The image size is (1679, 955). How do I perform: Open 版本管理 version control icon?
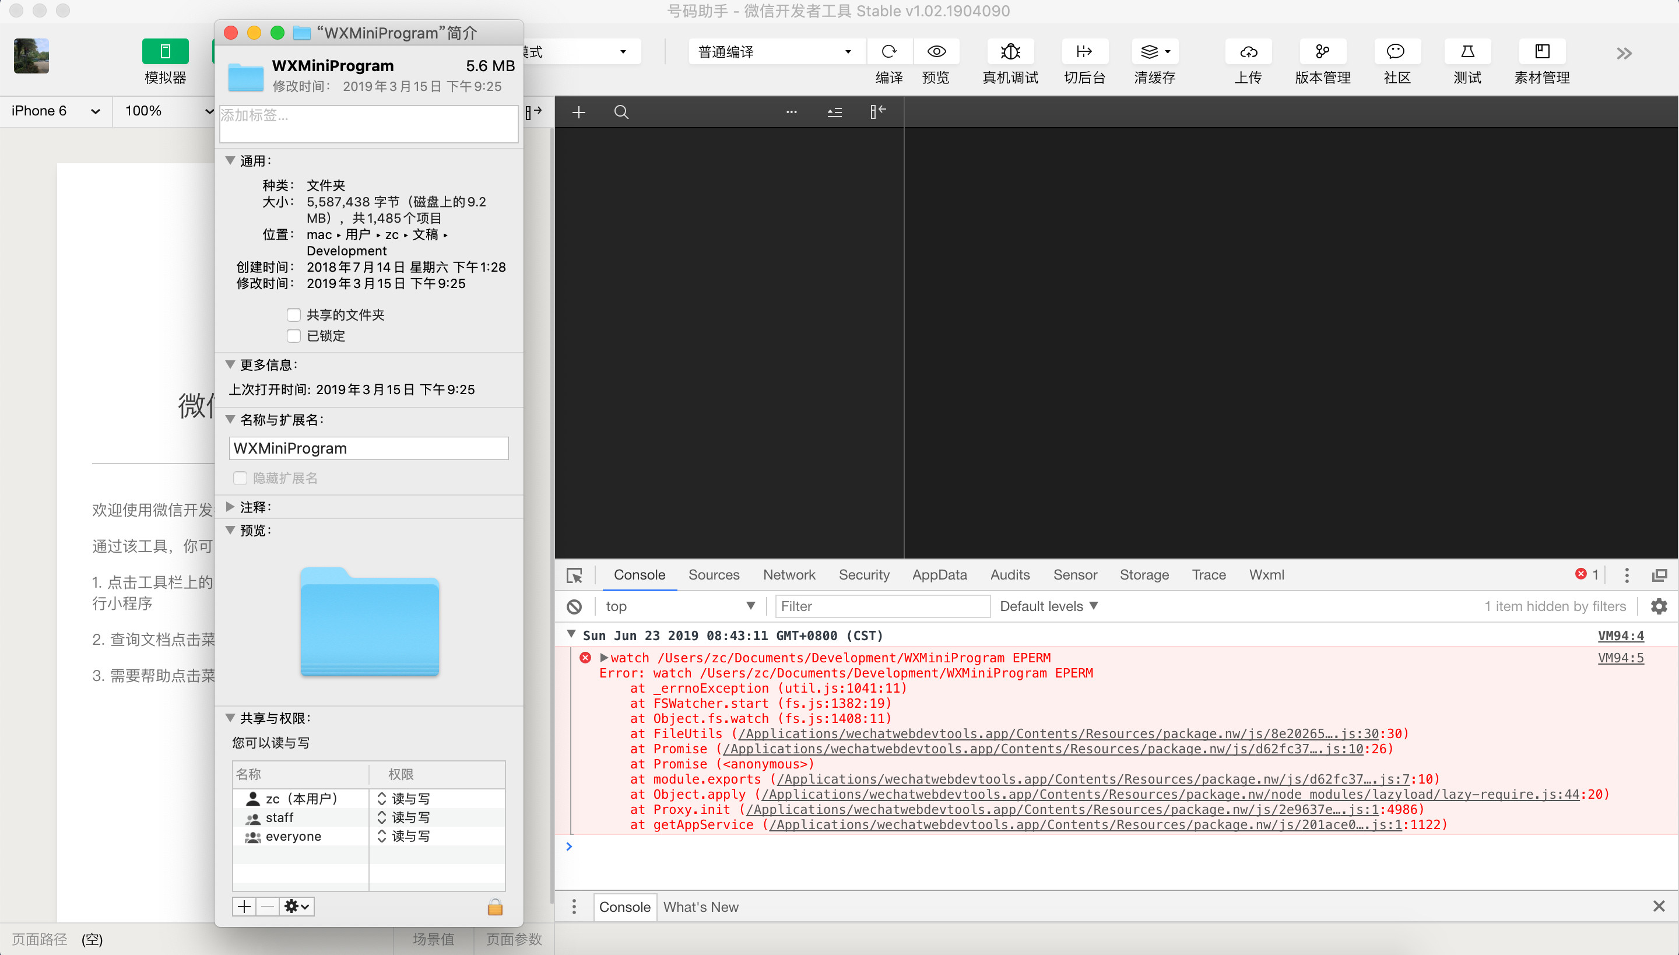[x=1322, y=52]
